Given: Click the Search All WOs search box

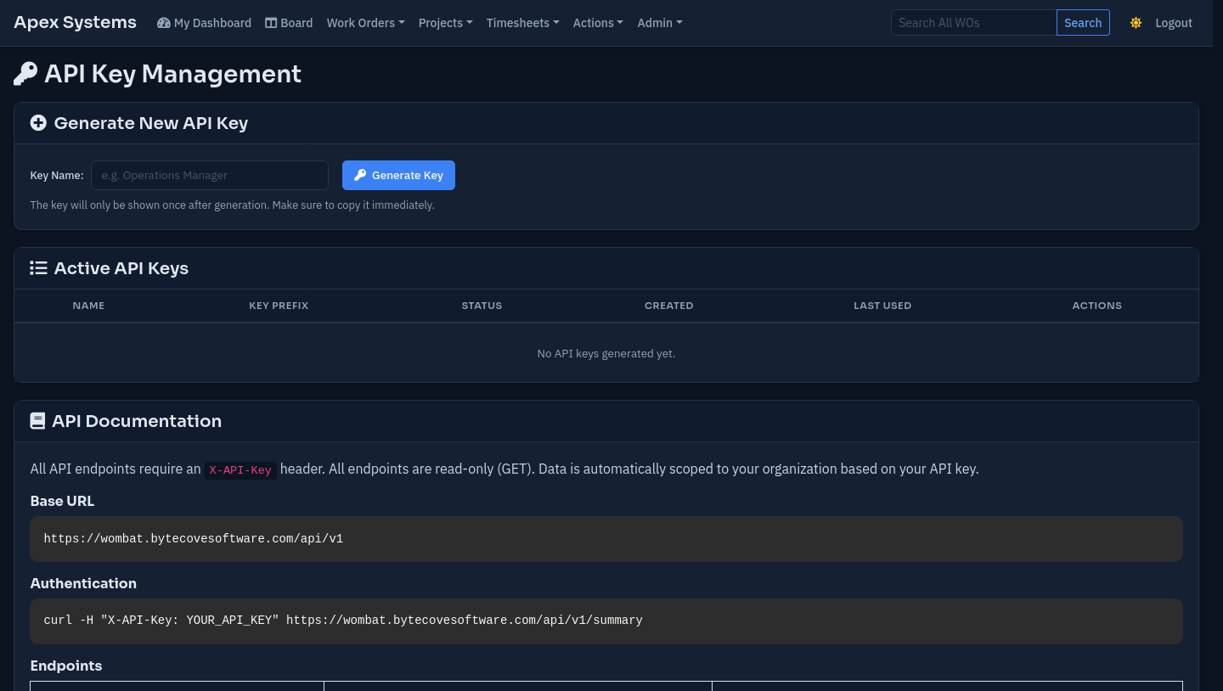Looking at the screenshot, I should coord(973,23).
